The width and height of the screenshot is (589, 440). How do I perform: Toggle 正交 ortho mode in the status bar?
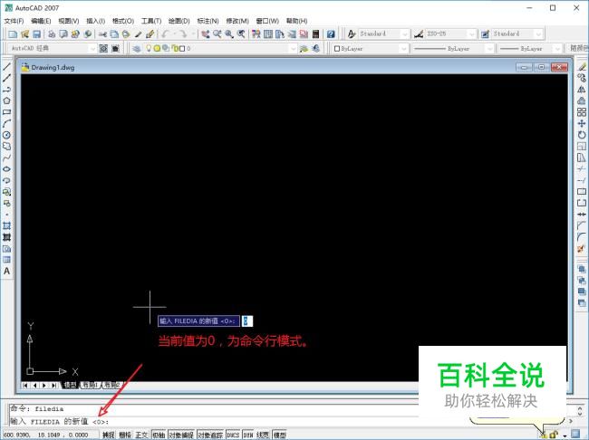click(141, 435)
